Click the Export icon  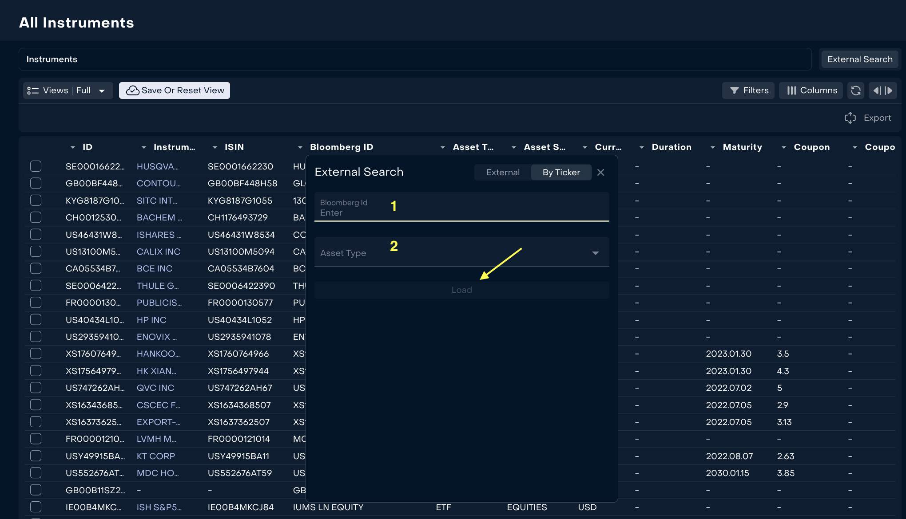850,118
